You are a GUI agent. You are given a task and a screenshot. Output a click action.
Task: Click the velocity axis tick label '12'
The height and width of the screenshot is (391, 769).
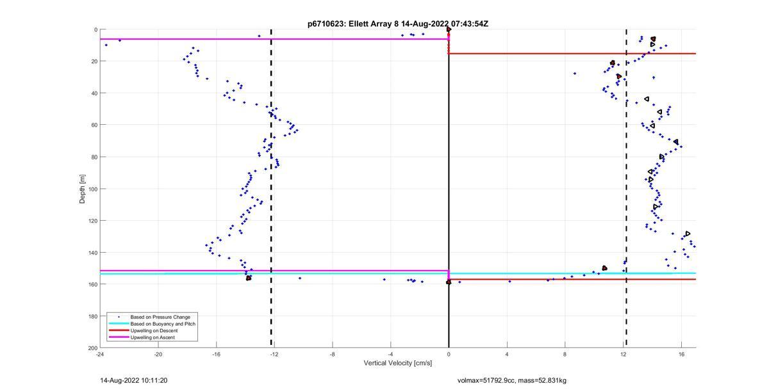pos(623,354)
